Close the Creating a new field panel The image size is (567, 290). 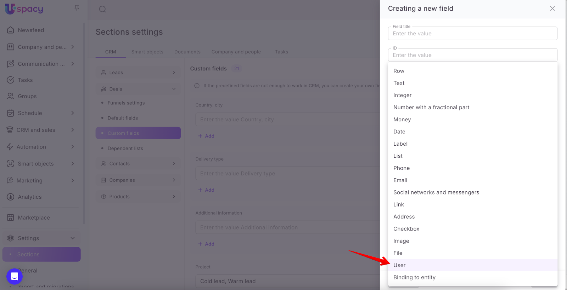(552, 8)
